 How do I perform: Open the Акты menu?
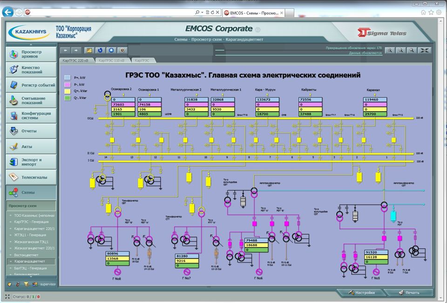(31, 146)
